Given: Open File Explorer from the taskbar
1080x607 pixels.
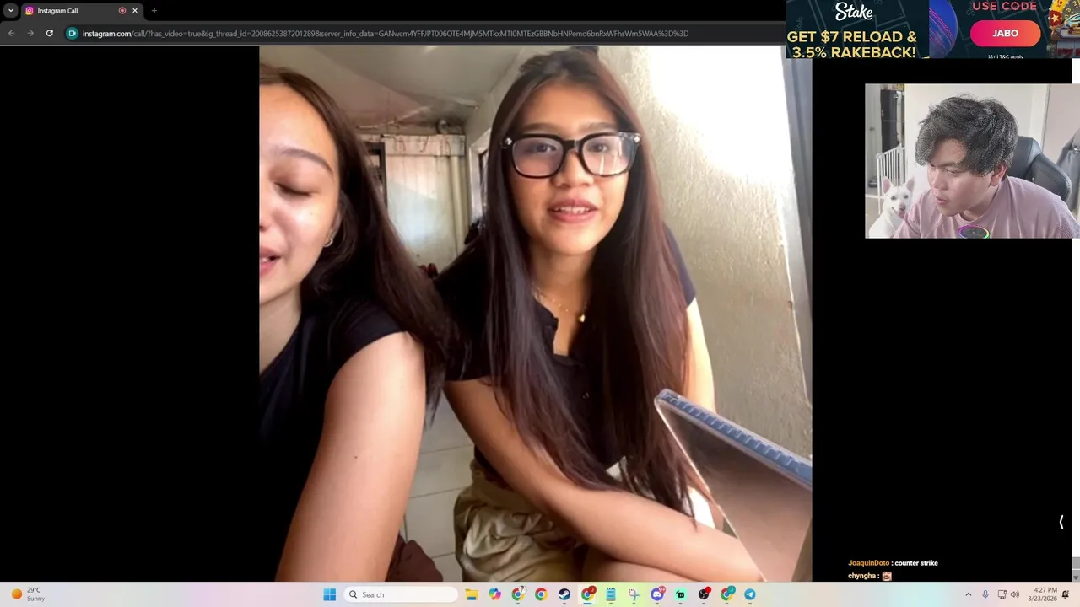Looking at the screenshot, I should tap(472, 594).
